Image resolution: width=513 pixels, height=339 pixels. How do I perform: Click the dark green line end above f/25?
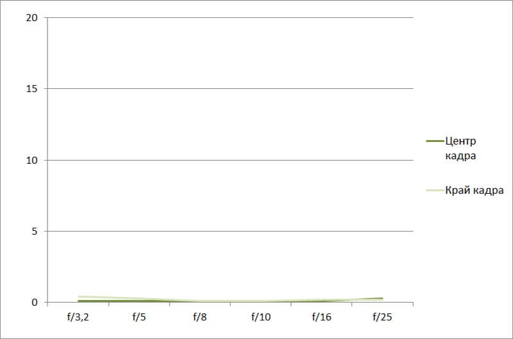pos(382,298)
